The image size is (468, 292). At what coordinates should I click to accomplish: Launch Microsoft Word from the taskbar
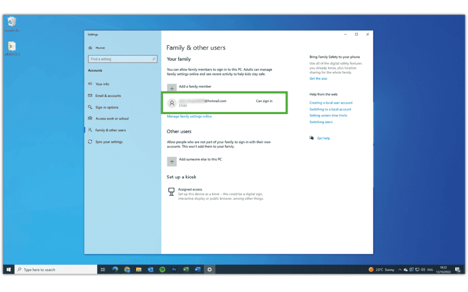tap(198, 269)
